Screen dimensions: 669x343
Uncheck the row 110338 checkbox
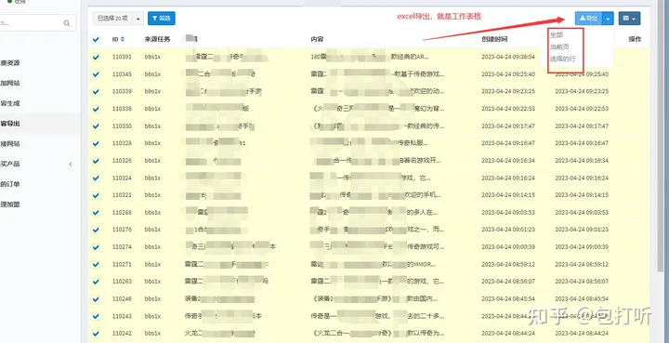96,109
